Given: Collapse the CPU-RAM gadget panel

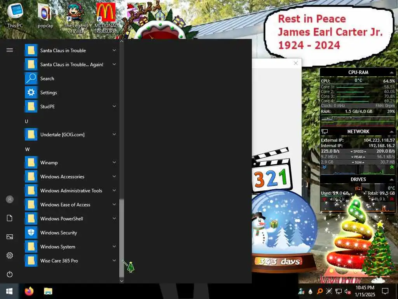Looking at the screenshot, I should pyautogui.click(x=392, y=73).
